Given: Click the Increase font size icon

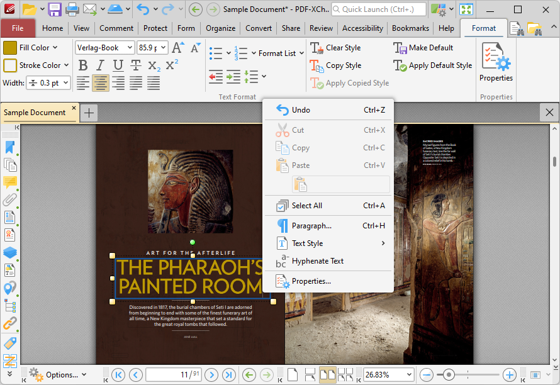Looking at the screenshot, I should click(178, 48).
